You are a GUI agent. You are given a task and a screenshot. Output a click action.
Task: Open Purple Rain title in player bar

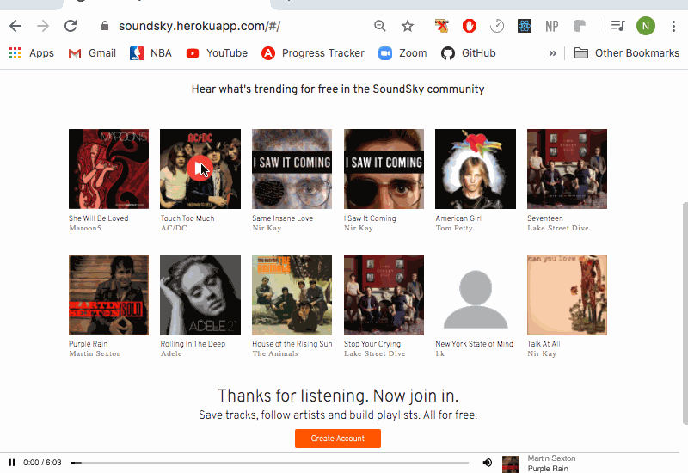pos(548,469)
